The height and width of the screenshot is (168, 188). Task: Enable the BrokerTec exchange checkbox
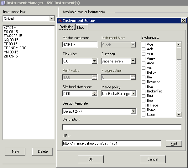(144, 91)
